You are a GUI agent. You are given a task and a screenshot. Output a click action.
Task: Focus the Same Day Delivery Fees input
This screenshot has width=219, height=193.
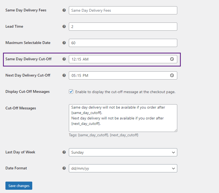(123, 10)
